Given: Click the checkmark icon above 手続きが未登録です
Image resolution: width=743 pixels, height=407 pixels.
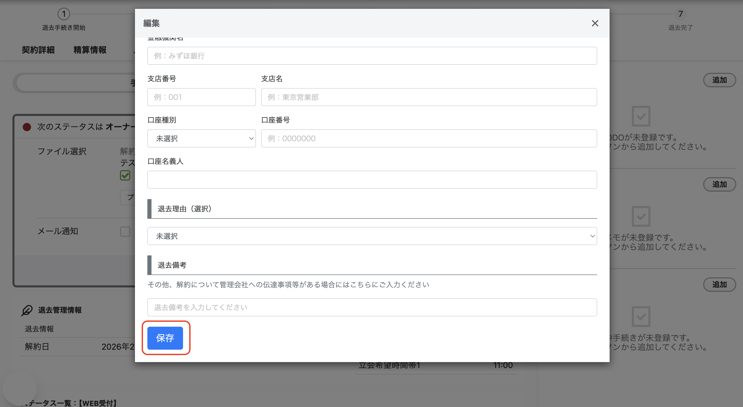Looking at the screenshot, I should pos(641,317).
